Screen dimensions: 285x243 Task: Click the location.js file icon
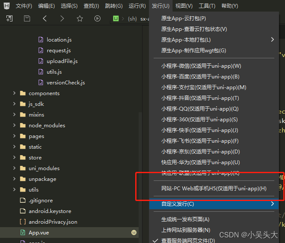(41, 39)
